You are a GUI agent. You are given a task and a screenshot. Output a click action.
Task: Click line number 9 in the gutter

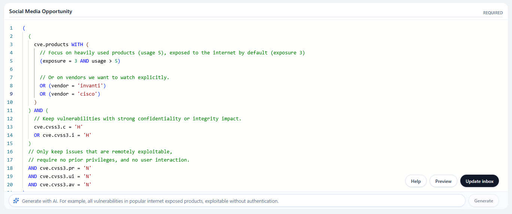point(11,94)
